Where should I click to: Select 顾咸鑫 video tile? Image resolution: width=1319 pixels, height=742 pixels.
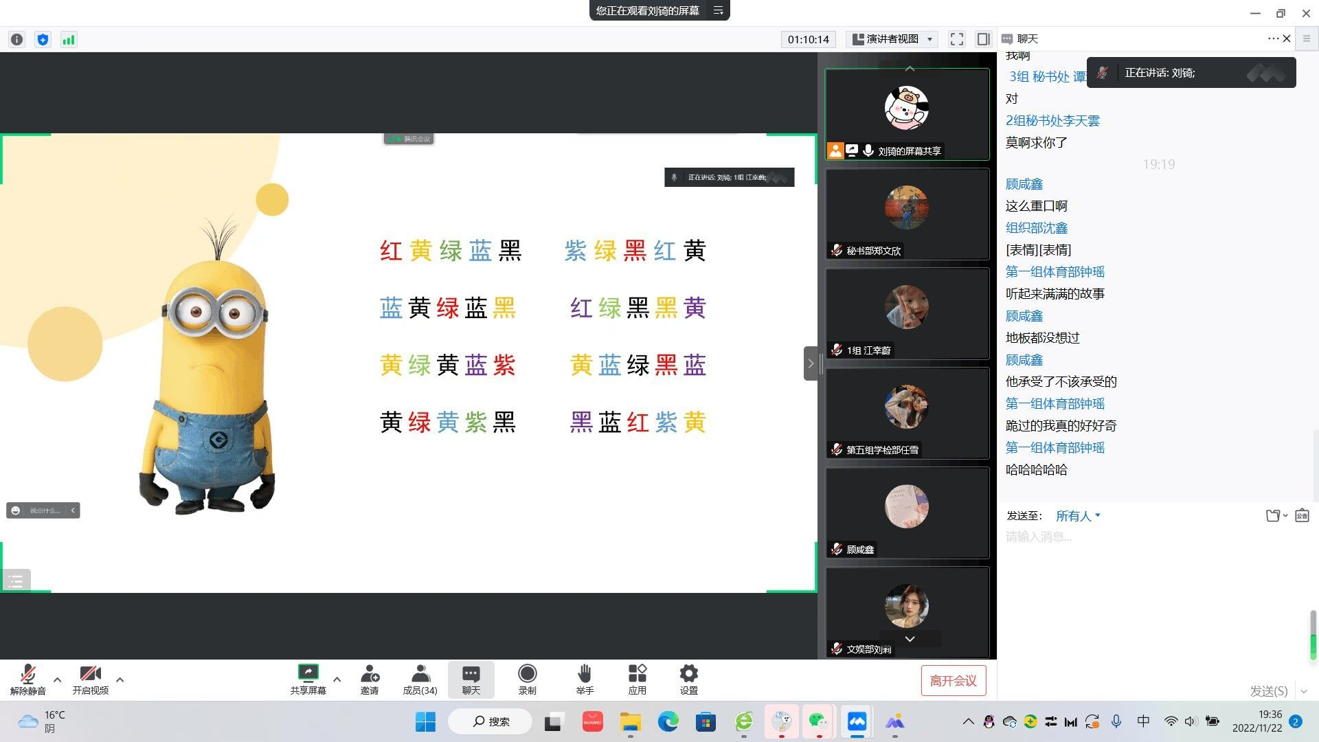coord(907,513)
